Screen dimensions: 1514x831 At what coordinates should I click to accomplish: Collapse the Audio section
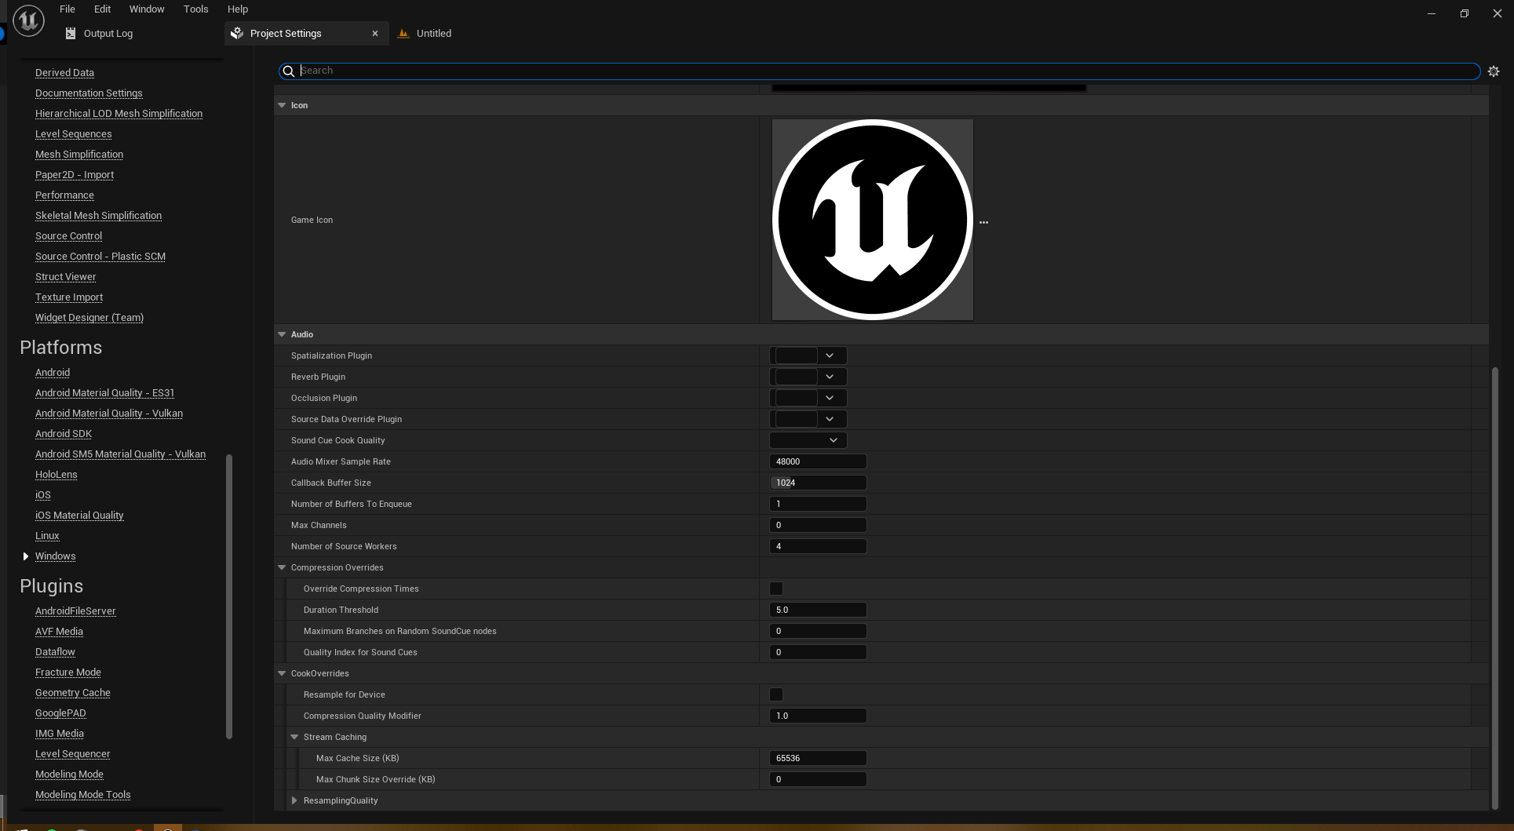(x=282, y=334)
